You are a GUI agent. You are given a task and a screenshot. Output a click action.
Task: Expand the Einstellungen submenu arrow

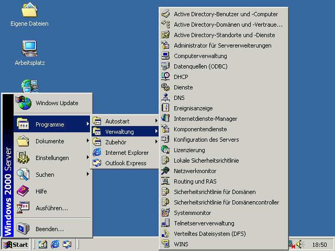tap(87, 157)
